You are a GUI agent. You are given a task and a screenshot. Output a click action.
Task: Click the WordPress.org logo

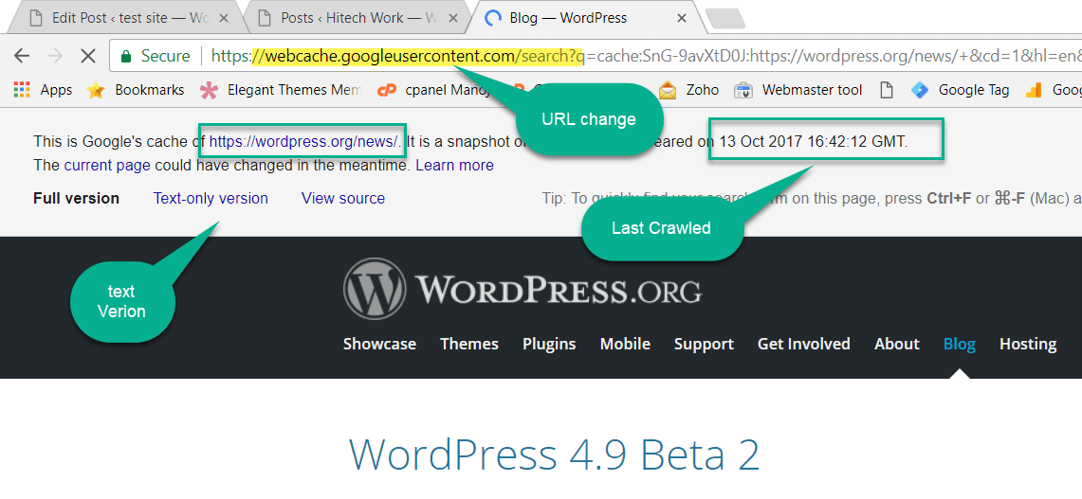[x=523, y=288]
